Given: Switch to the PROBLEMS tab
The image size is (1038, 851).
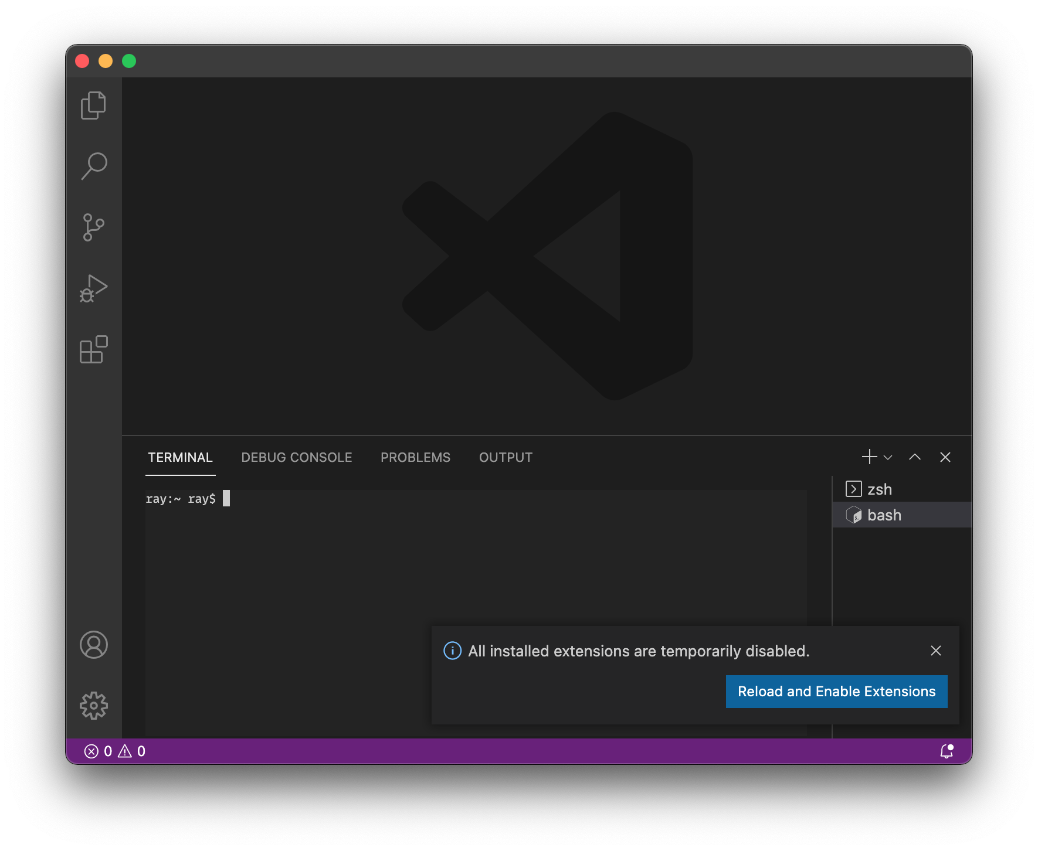Looking at the screenshot, I should pos(415,457).
